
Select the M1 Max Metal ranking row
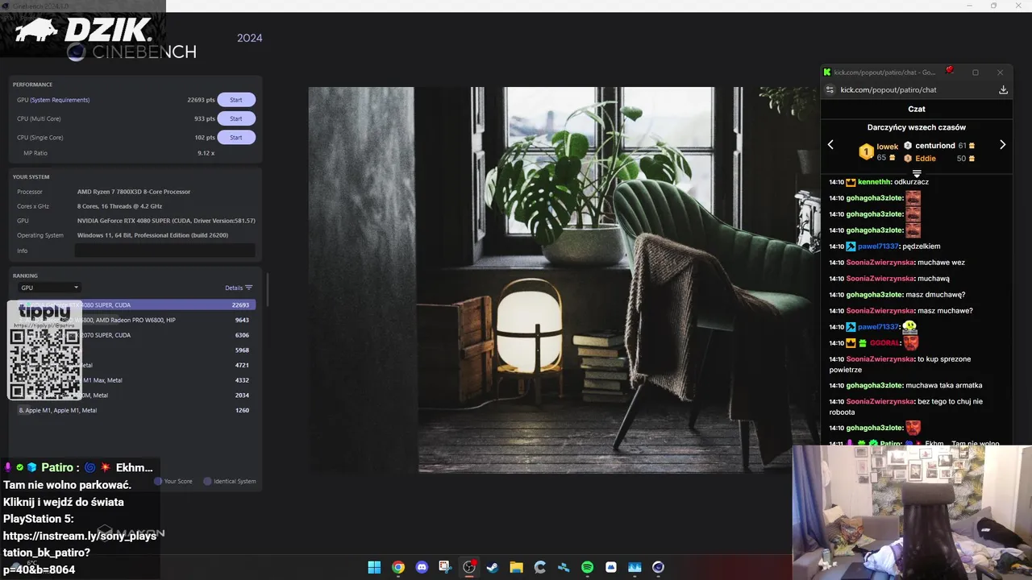[x=136, y=380]
